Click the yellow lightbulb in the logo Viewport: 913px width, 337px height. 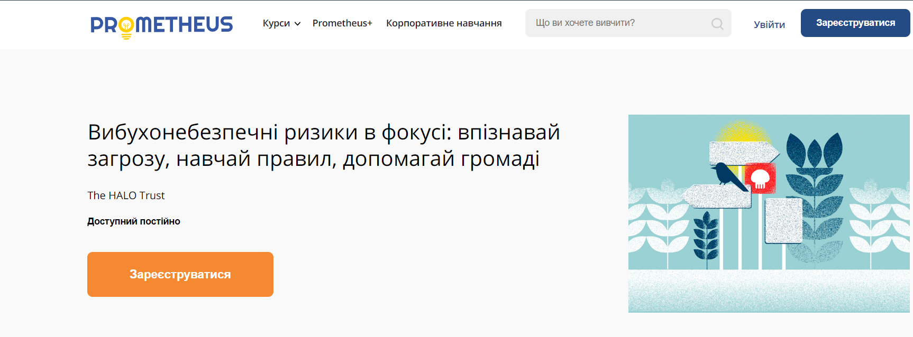(126, 27)
